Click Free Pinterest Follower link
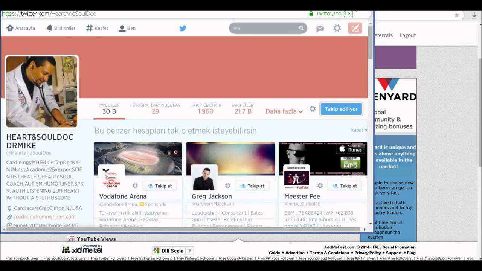This screenshot has height=271, width=482. pos(195,259)
